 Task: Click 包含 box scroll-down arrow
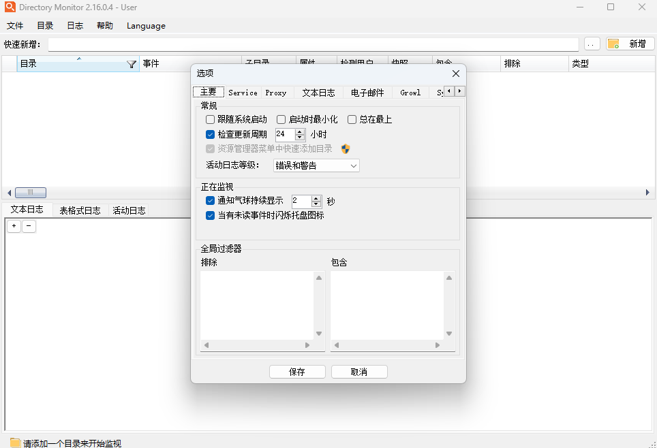[x=449, y=334]
